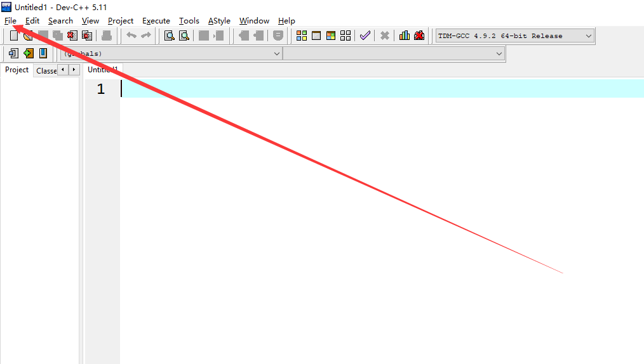This screenshot has height=364, width=644.
Task: Click the purple checkmark syntax check icon
Action: 365,36
